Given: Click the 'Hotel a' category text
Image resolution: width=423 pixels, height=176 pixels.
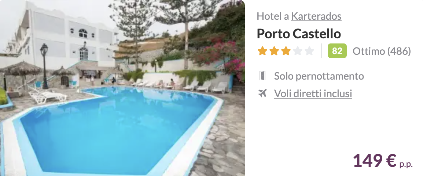Looking at the screenshot, I should [273, 16].
